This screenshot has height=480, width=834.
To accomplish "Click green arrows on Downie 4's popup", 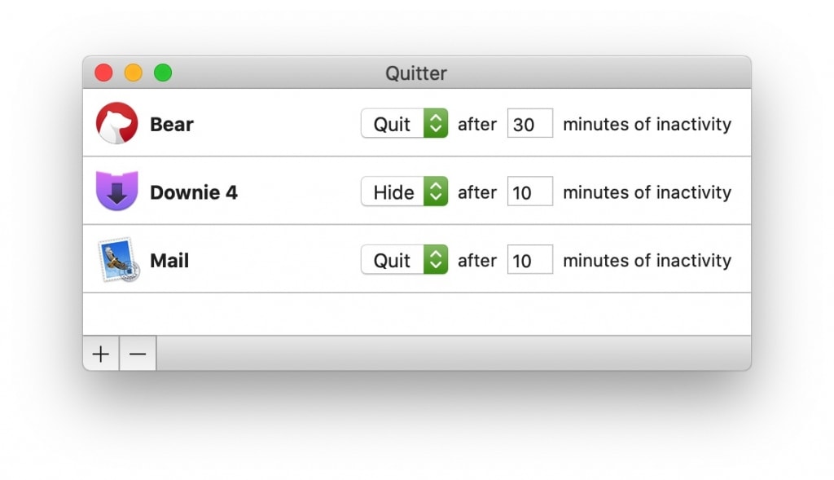I will tap(436, 192).
